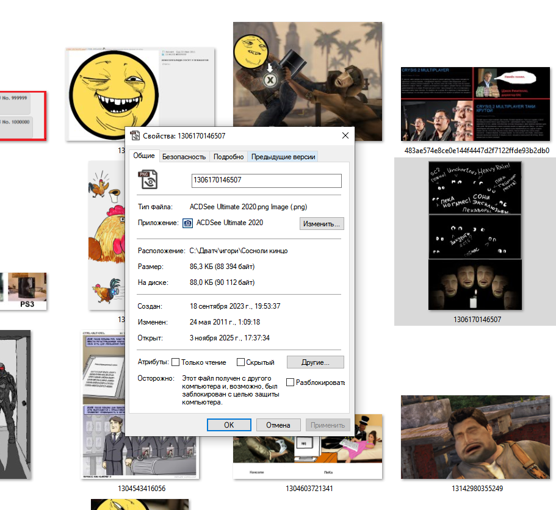Click the PNG file type icon
Viewport: 556px width, 510px height.
tap(148, 180)
